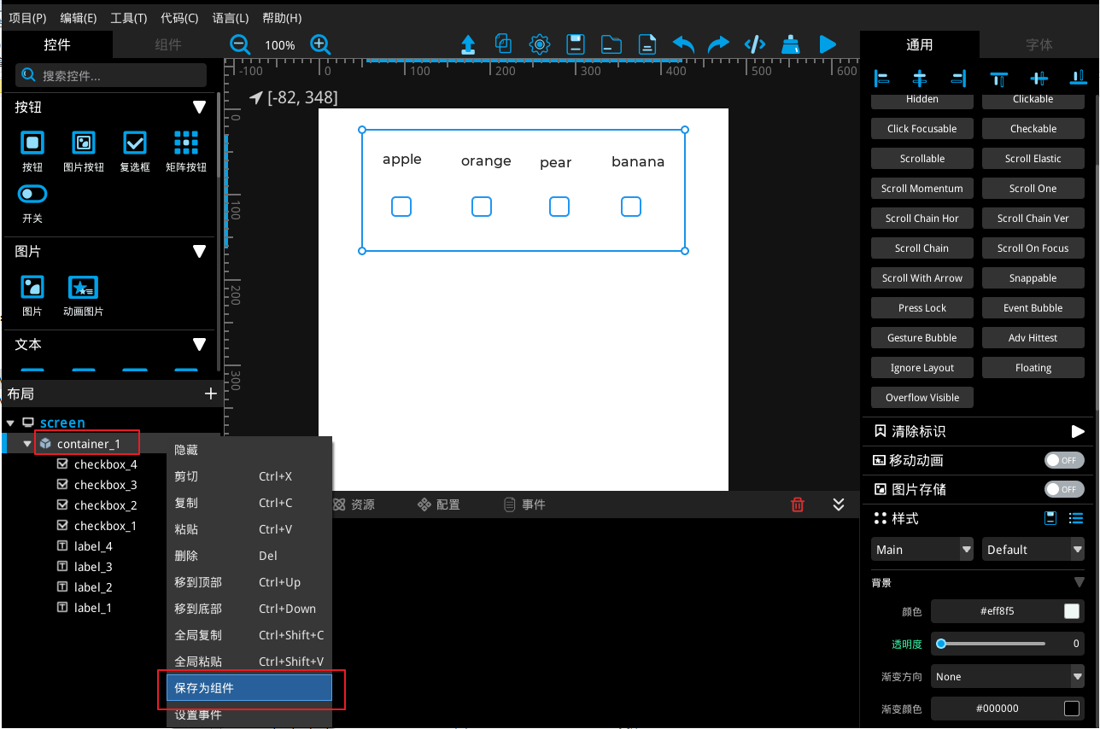Click the upload/export arrow icon
This screenshot has width=1100, height=729.
[468, 44]
